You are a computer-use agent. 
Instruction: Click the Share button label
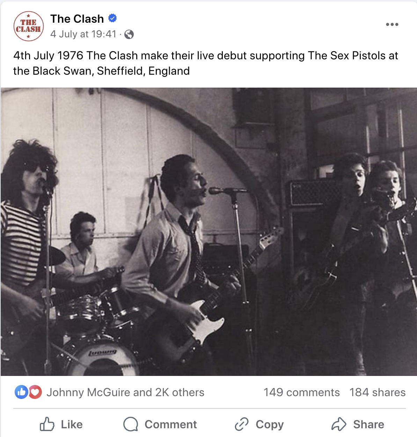click(368, 424)
